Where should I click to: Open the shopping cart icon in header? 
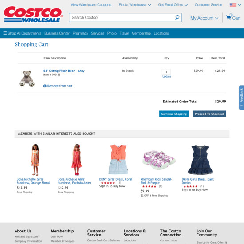[229, 17]
